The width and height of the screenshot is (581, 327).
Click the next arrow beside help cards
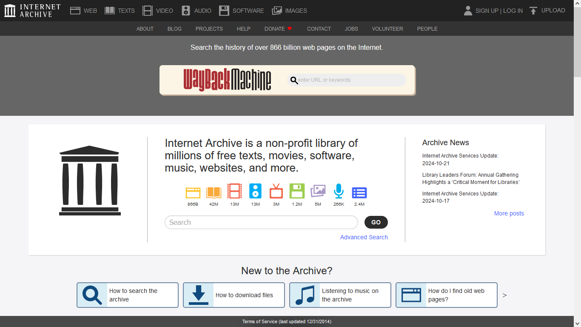[505, 295]
